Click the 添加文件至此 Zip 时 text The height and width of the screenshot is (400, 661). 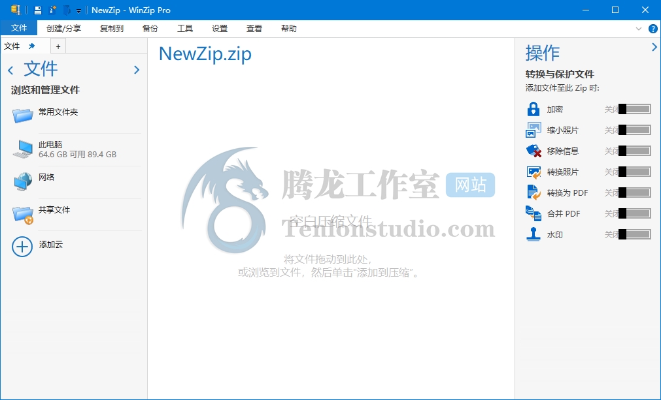pyautogui.click(x=562, y=88)
